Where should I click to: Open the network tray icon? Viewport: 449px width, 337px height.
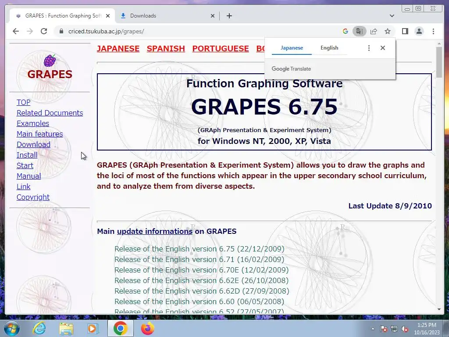tap(394, 329)
